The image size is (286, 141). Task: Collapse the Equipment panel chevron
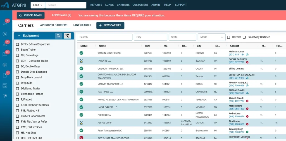[19, 36]
